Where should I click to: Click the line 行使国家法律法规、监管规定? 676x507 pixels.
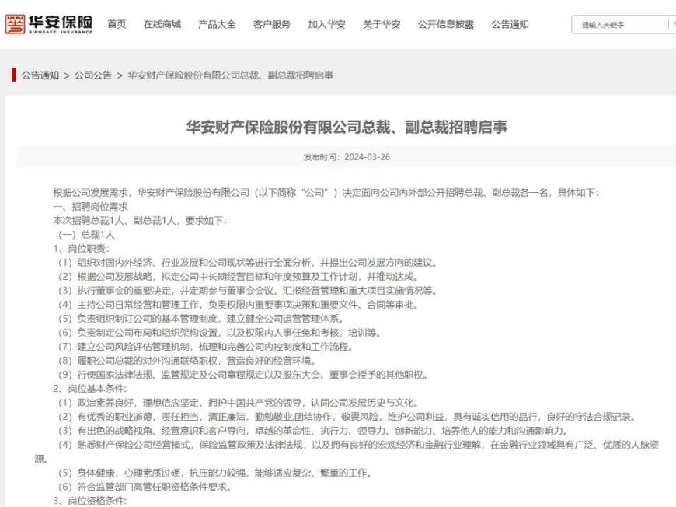243,375
